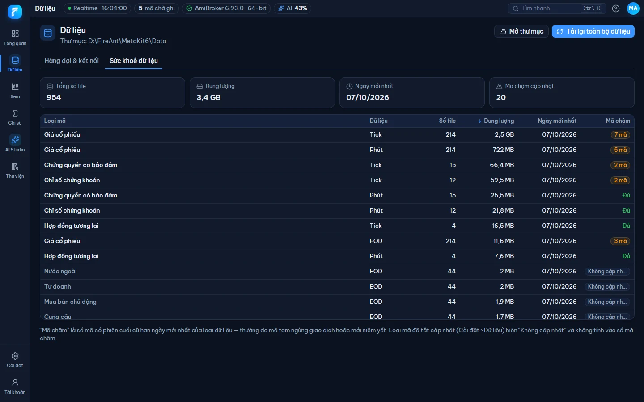The image size is (644, 402).
Task: Click the 7 mã badge on Tick row
Action: click(620, 135)
